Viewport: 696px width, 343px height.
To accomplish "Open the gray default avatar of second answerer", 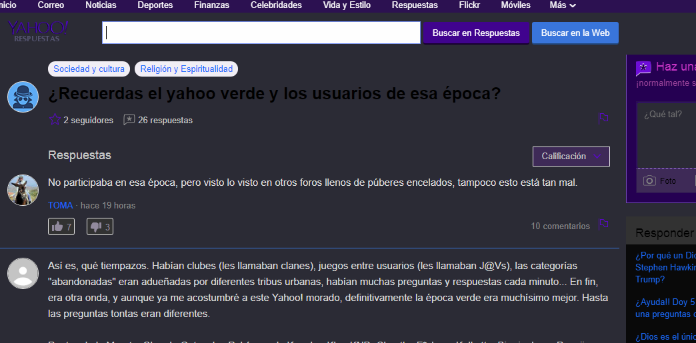I will click(23, 273).
